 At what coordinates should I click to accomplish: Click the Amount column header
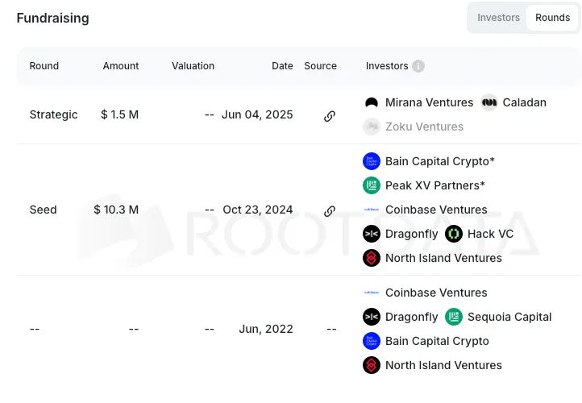pyautogui.click(x=121, y=65)
